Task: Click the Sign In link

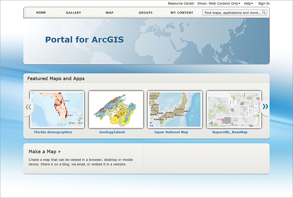Action: [264, 3]
